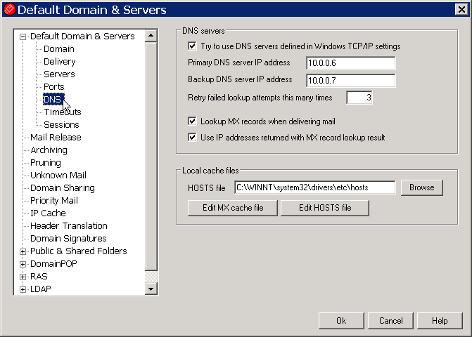The width and height of the screenshot is (472, 337).
Task: Click the Primary DNS server IP address field
Action: click(351, 63)
